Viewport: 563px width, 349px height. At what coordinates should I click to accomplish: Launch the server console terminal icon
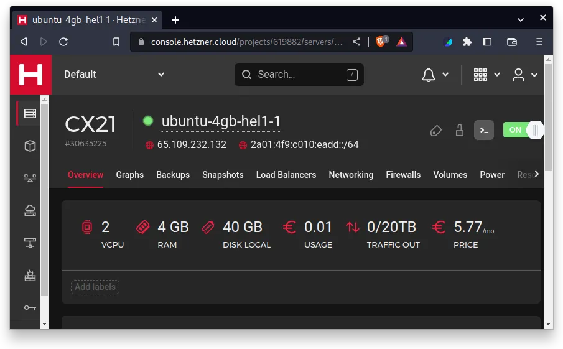(x=484, y=130)
